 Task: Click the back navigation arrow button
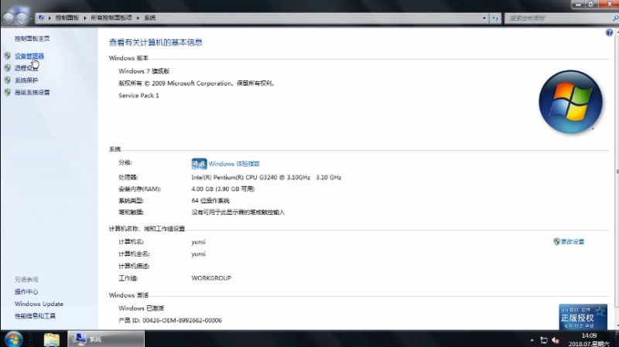9,18
